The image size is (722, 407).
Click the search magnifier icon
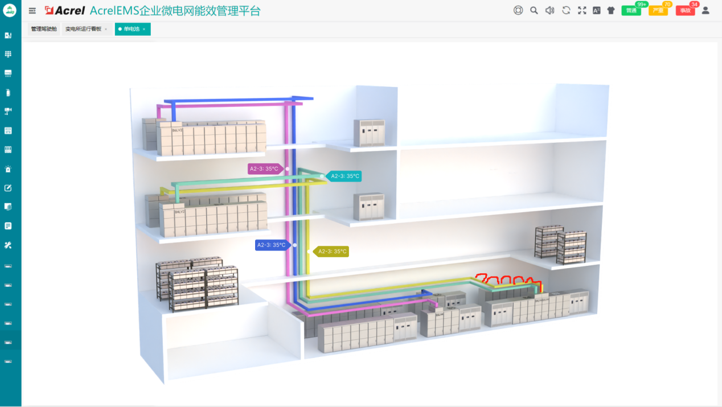pyautogui.click(x=534, y=10)
